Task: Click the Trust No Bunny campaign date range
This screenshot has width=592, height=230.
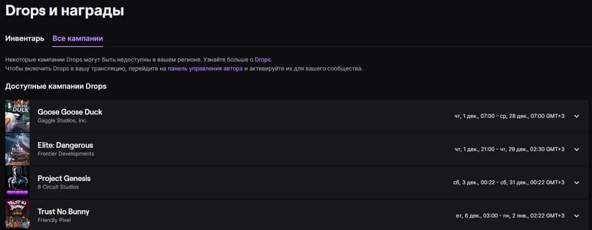Action: point(510,216)
